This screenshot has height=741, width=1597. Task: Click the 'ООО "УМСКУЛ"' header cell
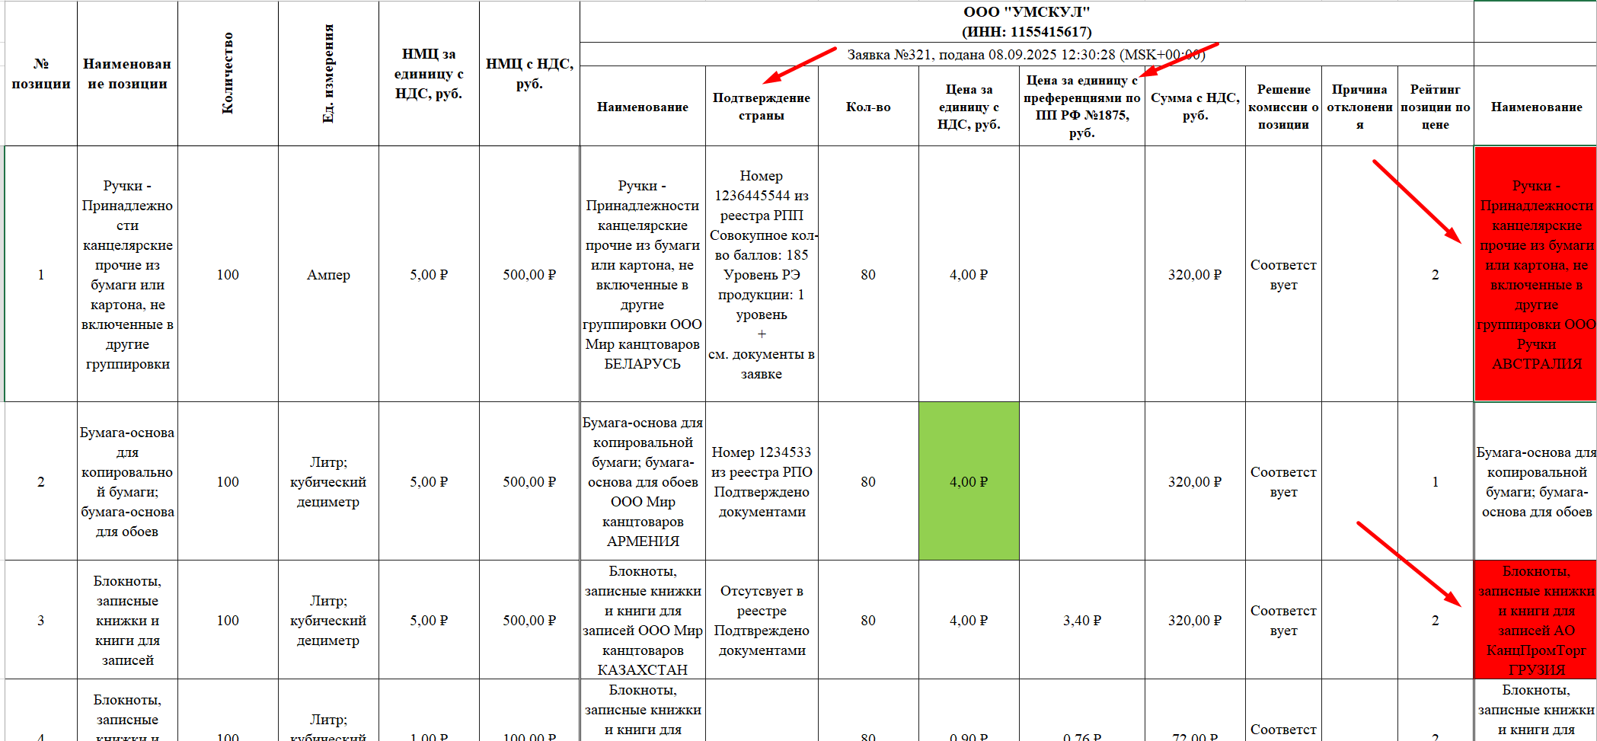click(1027, 21)
